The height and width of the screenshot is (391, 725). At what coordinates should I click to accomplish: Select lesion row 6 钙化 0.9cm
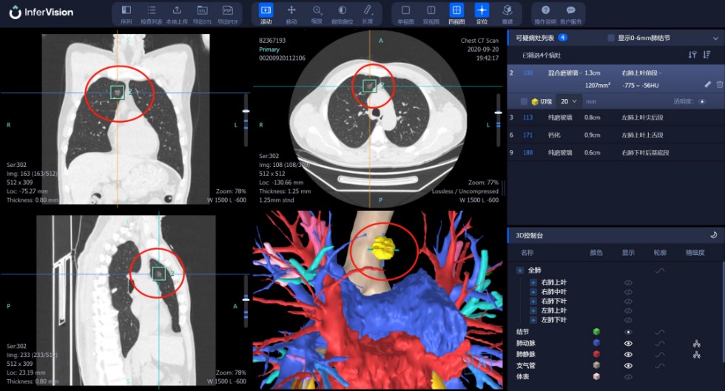(x=616, y=135)
